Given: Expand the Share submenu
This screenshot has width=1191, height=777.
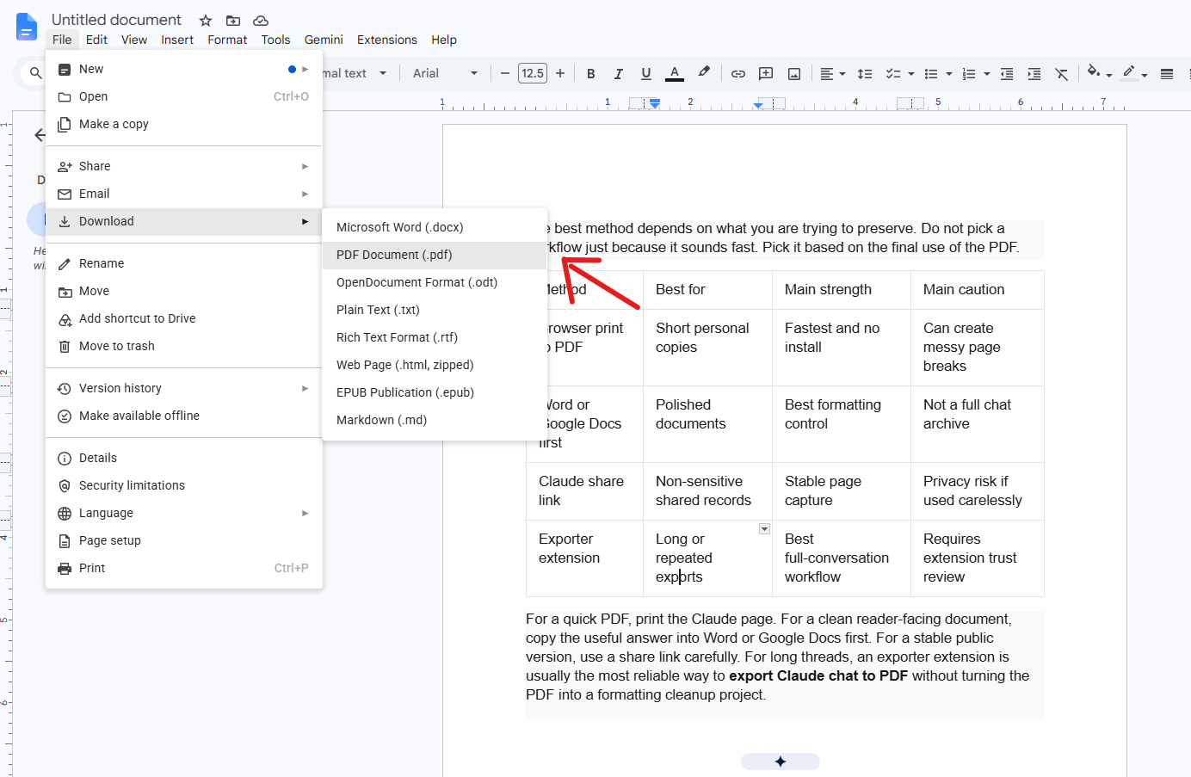Looking at the screenshot, I should pyautogui.click(x=184, y=166).
